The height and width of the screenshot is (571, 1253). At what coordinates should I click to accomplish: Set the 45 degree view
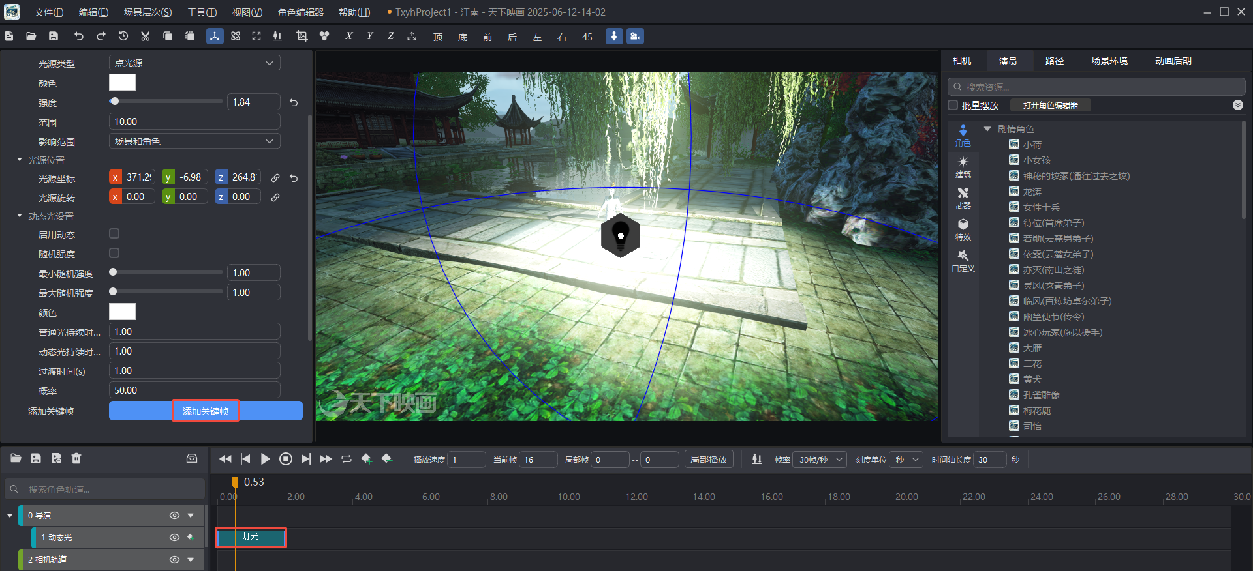pos(587,37)
